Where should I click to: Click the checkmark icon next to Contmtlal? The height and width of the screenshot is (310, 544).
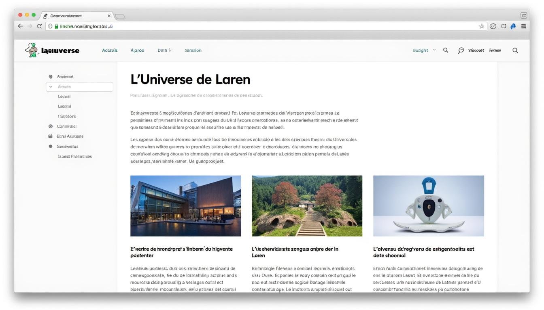[51, 126]
